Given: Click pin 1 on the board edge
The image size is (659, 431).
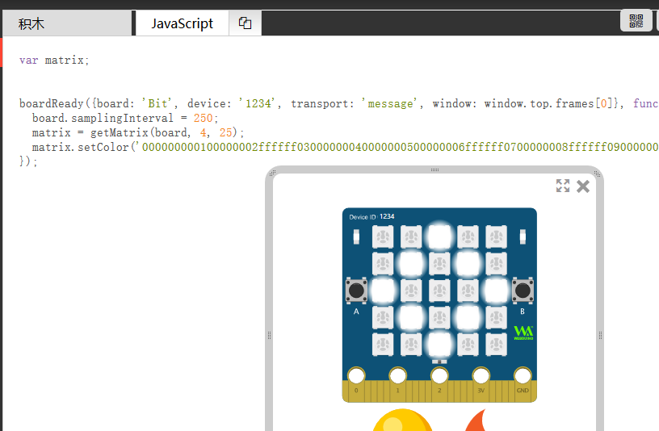Looking at the screenshot, I should pos(397,376).
